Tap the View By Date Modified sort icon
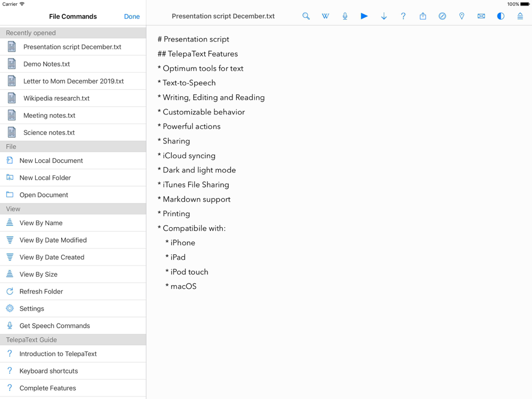The width and height of the screenshot is (532, 399). coord(10,239)
